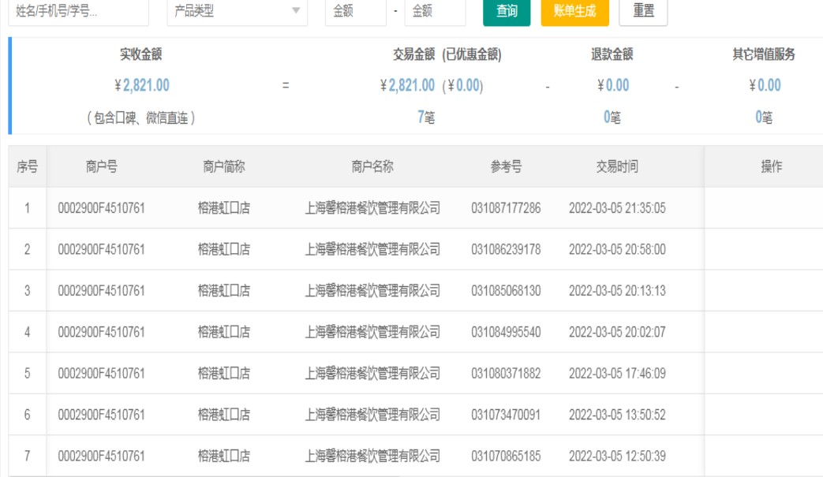Click the 交易时间 column header
The width and height of the screenshot is (823, 477).
[617, 166]
